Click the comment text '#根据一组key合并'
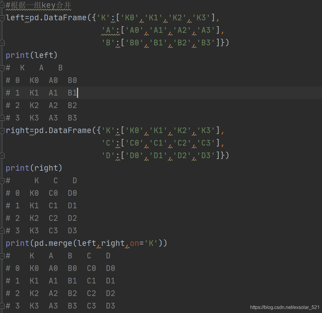The height and width of the screenshot is (313, 322). click(38, 5)
